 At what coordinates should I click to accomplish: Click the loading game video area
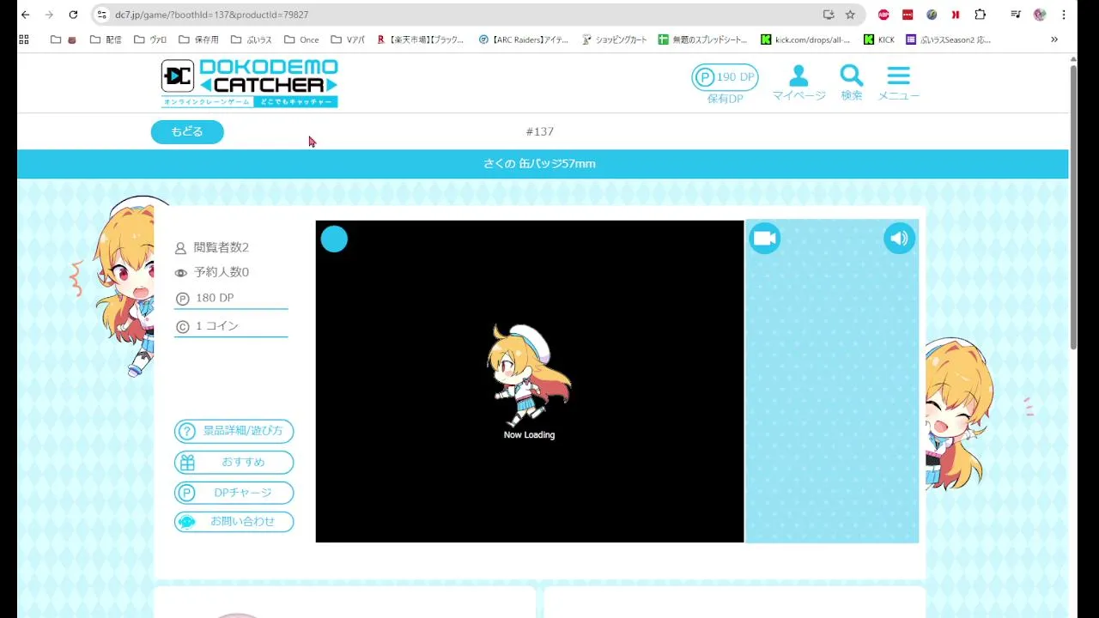tap(529, 381)
